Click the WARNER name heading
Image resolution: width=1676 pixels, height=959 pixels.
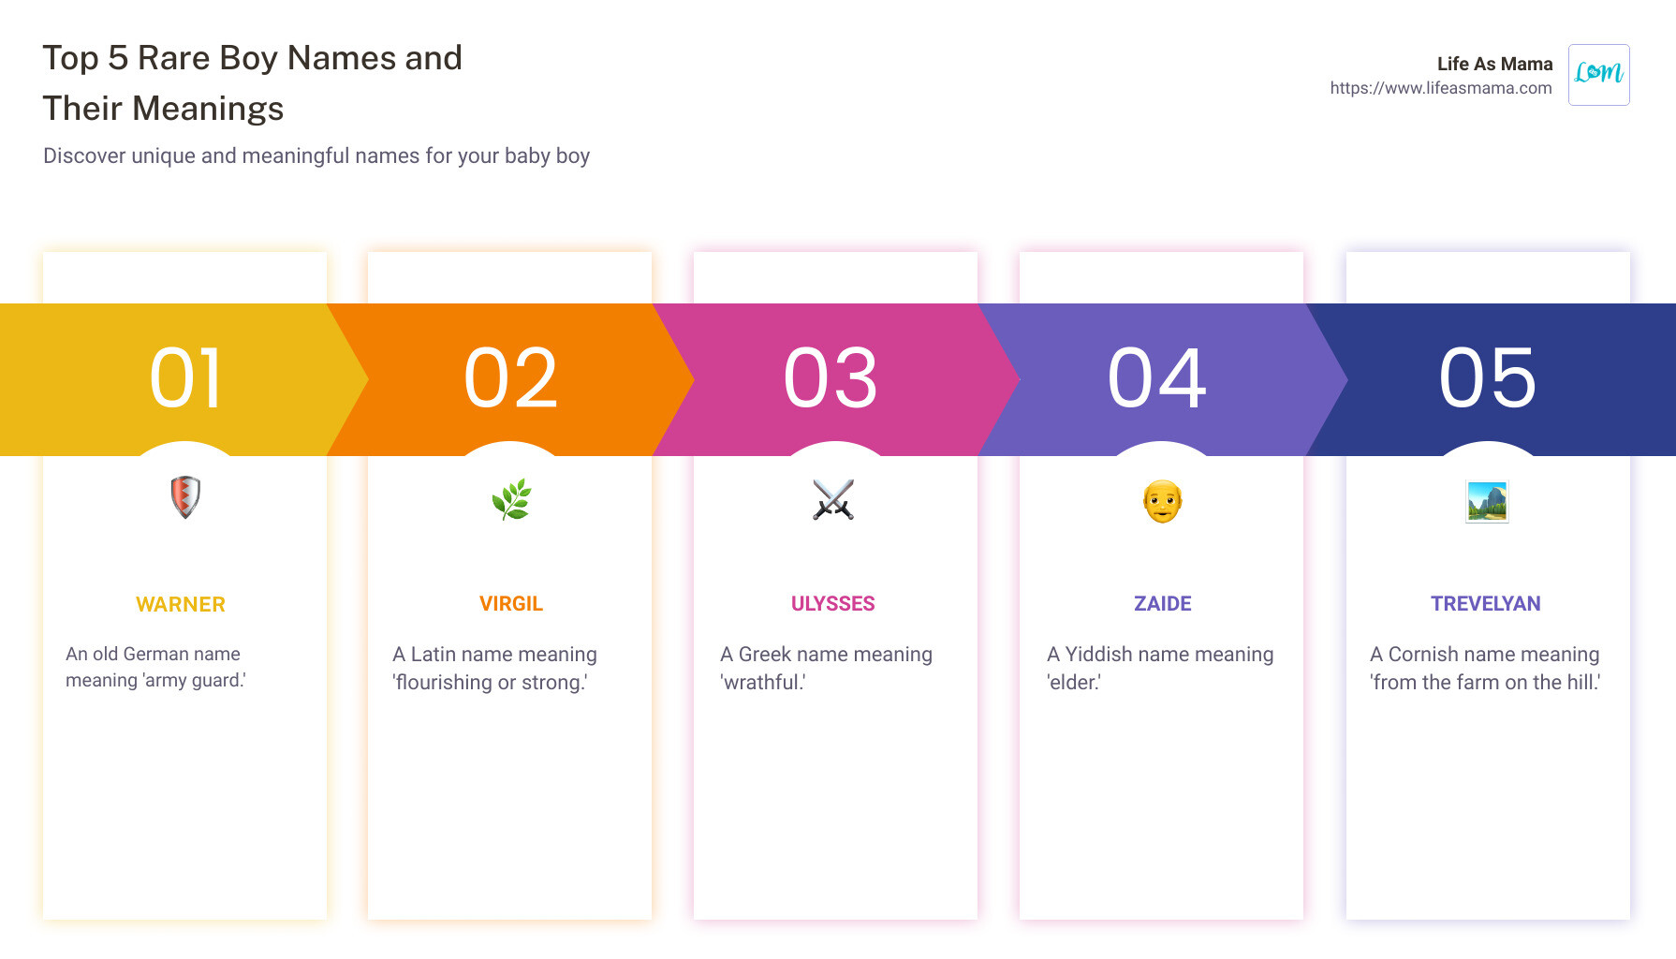[181, 605]
